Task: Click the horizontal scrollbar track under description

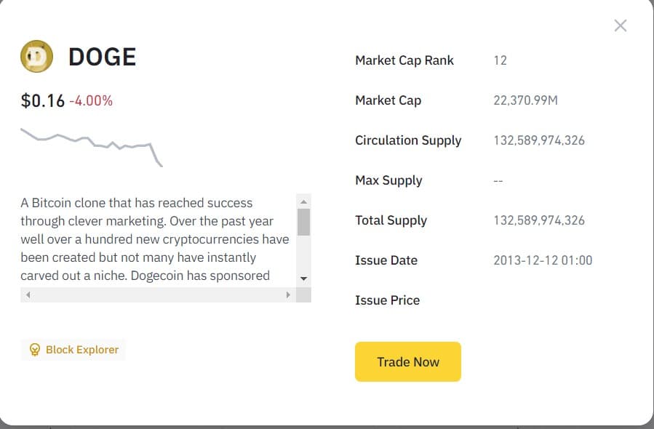Action: [159, 294]
